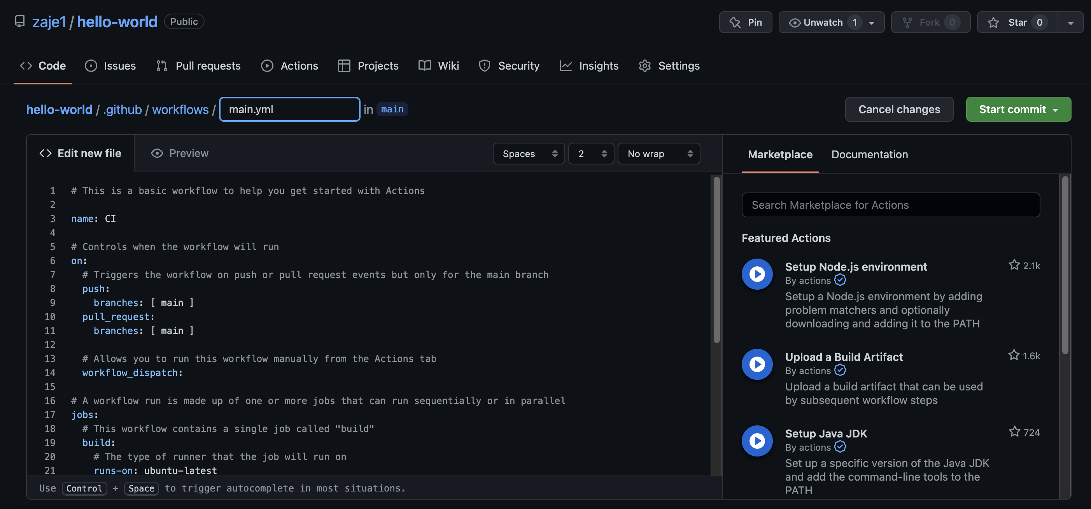1091x509 pixels.
Task: Click Cancel changes button
Action: [899, 109]
